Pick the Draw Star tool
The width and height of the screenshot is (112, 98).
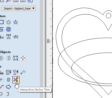pos(15,22)
